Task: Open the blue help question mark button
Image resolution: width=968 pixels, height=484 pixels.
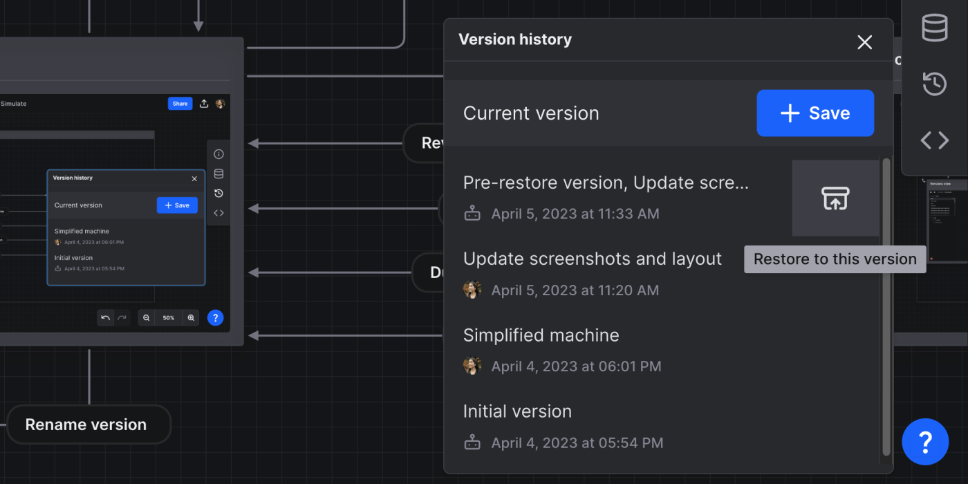Action: pyautogui.click(x=925, y=442)
